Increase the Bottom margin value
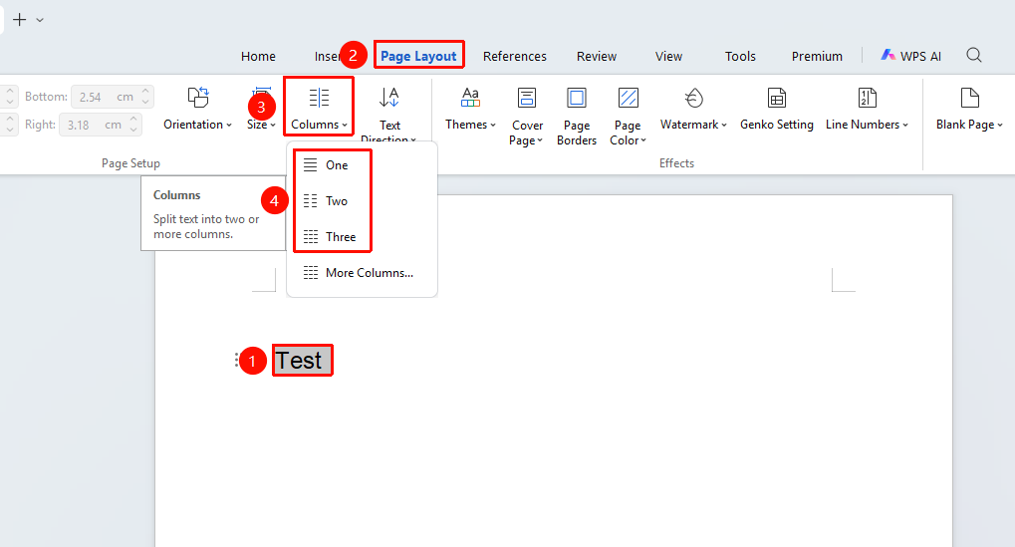Screen dimensions: 1015x547 pos(145,92)
